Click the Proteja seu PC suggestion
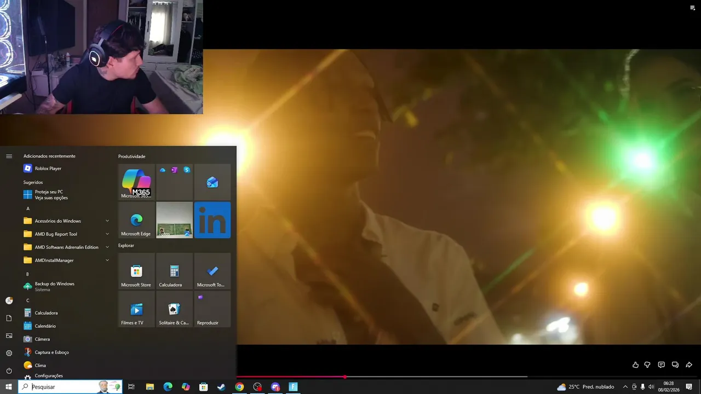Image resolution: width=701 pixels, height=394 pixels. tap(67, 195)
